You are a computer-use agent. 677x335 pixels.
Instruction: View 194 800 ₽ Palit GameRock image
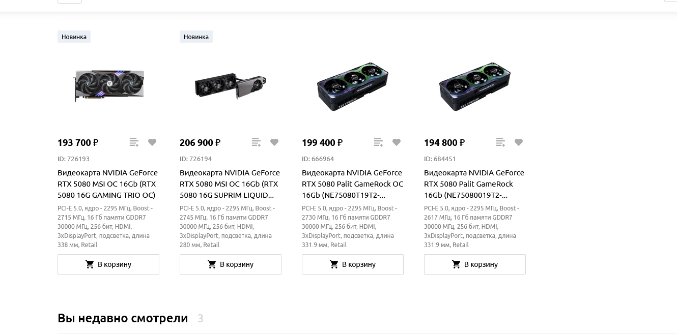[475, 86]
